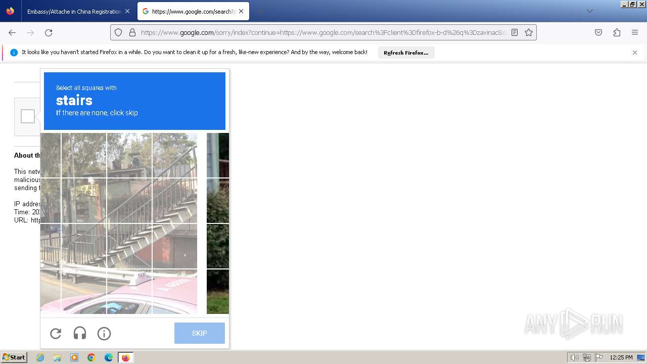Close the Embassy/Attache tab

tap(127, 11)
